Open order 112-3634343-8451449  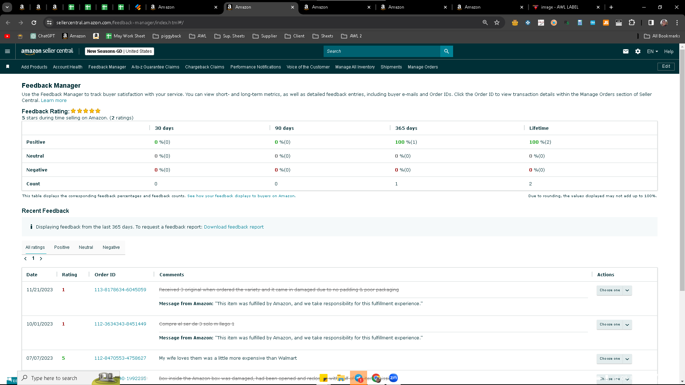coord(120,324)
